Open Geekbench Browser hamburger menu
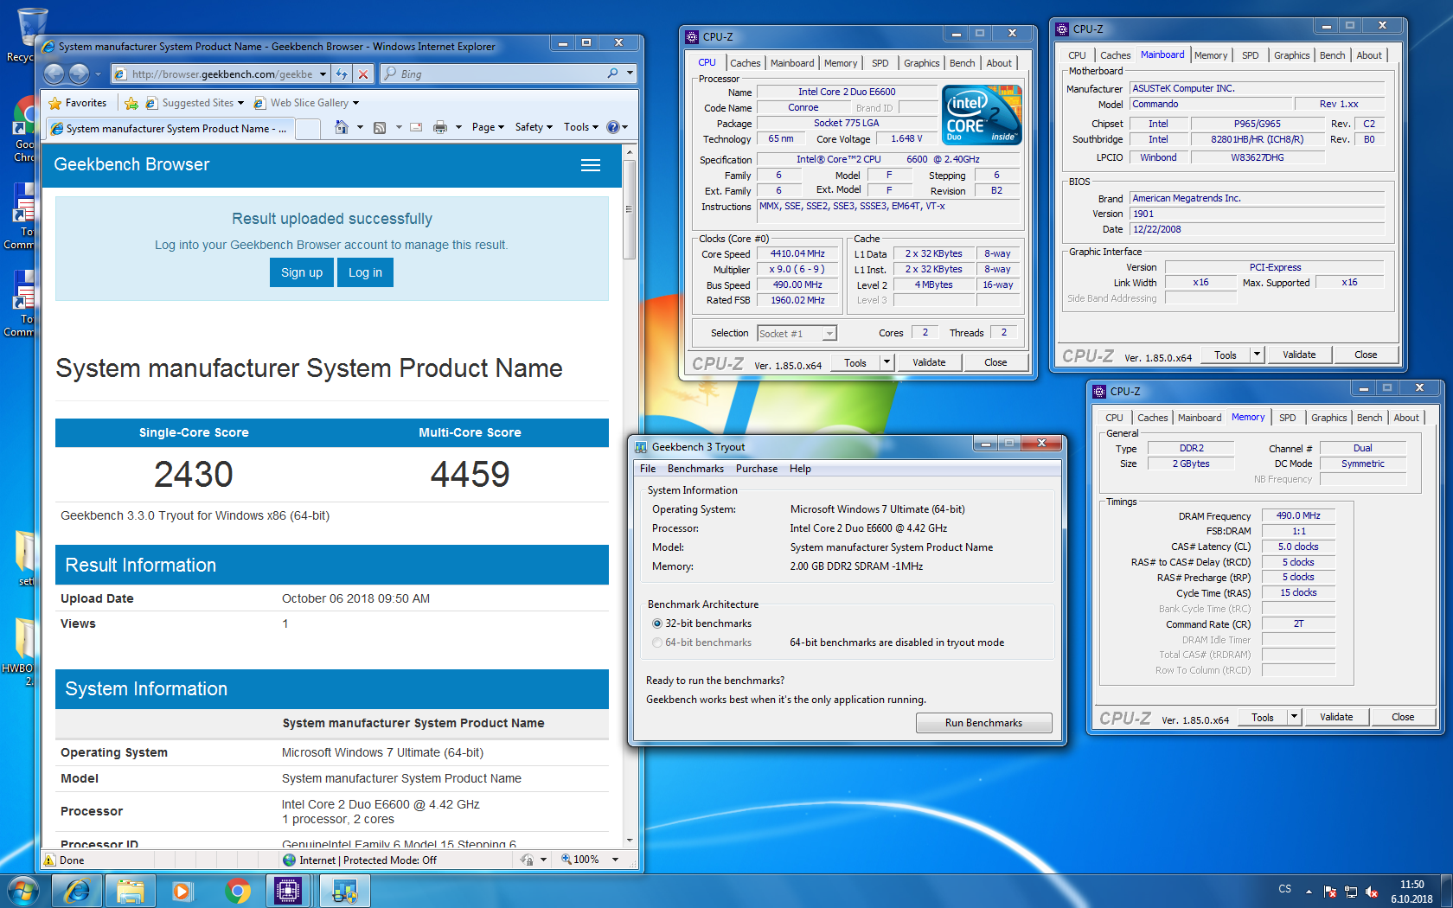 click(591, 165)
